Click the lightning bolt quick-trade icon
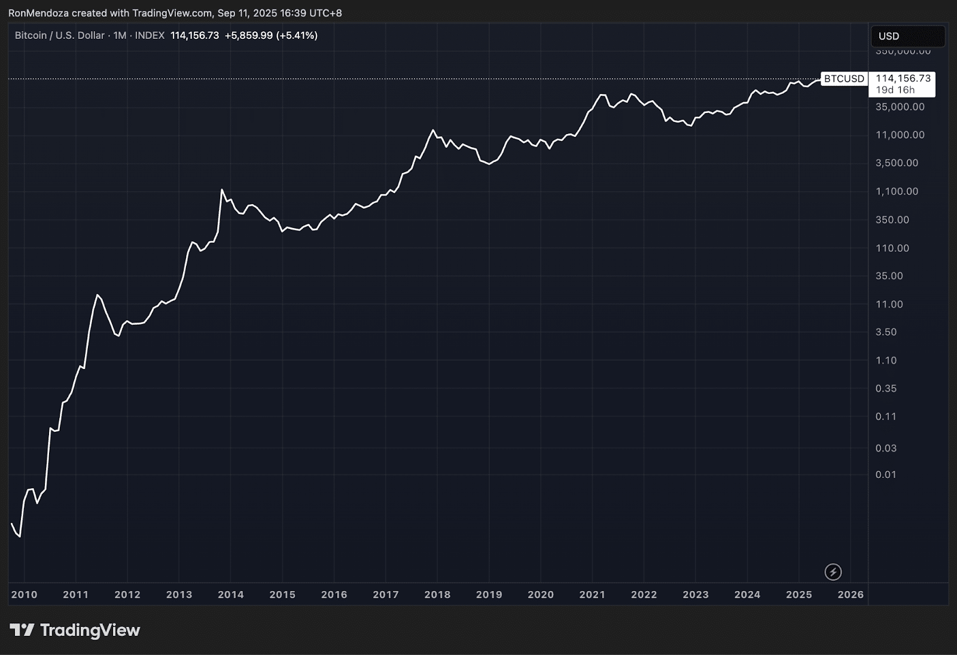 [834, 572]
